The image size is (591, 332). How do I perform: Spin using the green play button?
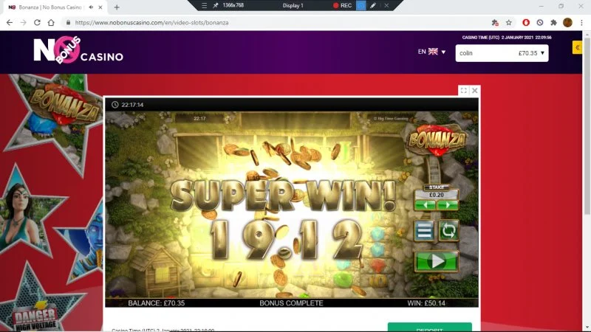click(437, 261)
